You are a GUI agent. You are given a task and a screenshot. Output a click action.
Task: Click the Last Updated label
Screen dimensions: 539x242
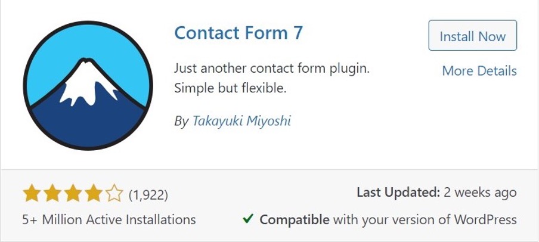tap(398, 193)
